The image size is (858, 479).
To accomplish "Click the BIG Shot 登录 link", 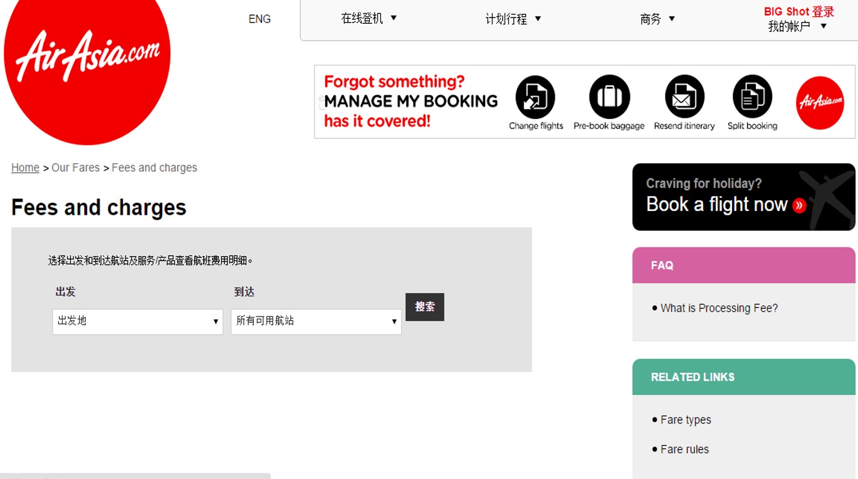I will pos(799,11).
